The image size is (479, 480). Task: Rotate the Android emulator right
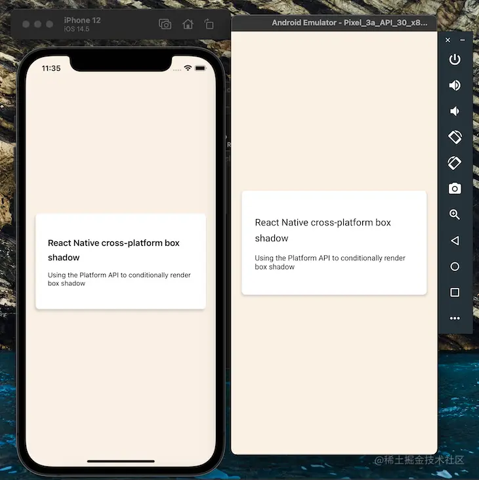pos(455,163)
